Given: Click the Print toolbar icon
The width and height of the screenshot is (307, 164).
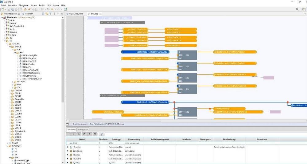Looking at the screenshot, I should 16,9.
